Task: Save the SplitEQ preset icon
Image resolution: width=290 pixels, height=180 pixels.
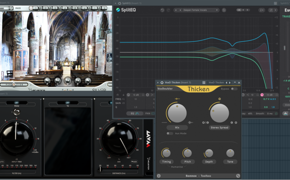Action: tap(224, 10)
